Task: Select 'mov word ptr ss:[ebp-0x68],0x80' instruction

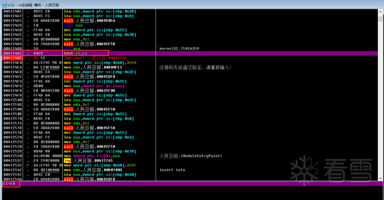Action: tap(100, 63)
